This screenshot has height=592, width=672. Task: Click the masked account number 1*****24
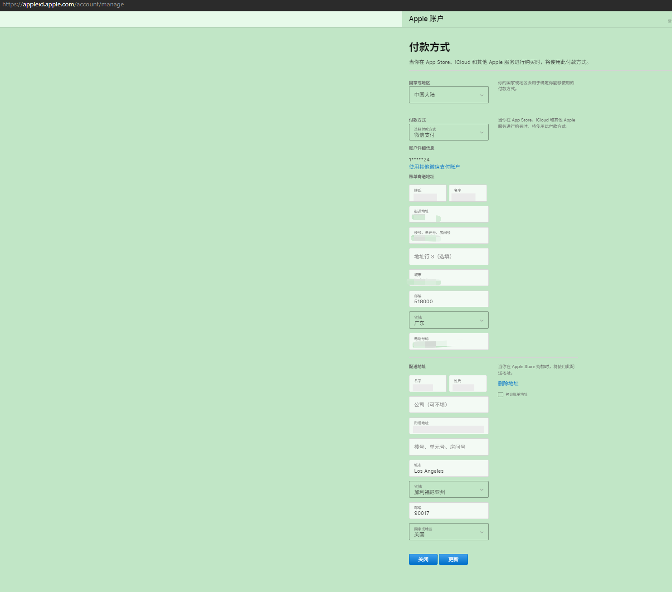click(x=419, y=160)
